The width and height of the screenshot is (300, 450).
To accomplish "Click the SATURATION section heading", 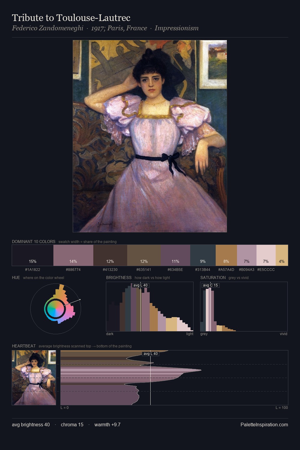I will click(x=213, y=277).
